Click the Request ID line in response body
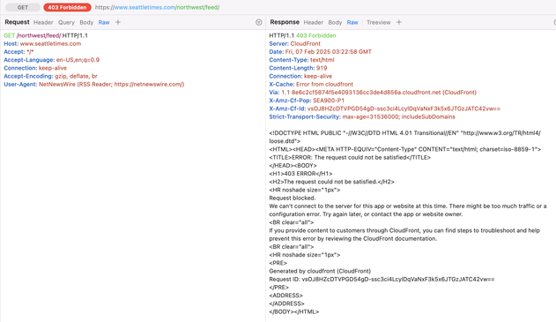Image resolution: width=556 pixels, height=322 pixels. (382, 280)
